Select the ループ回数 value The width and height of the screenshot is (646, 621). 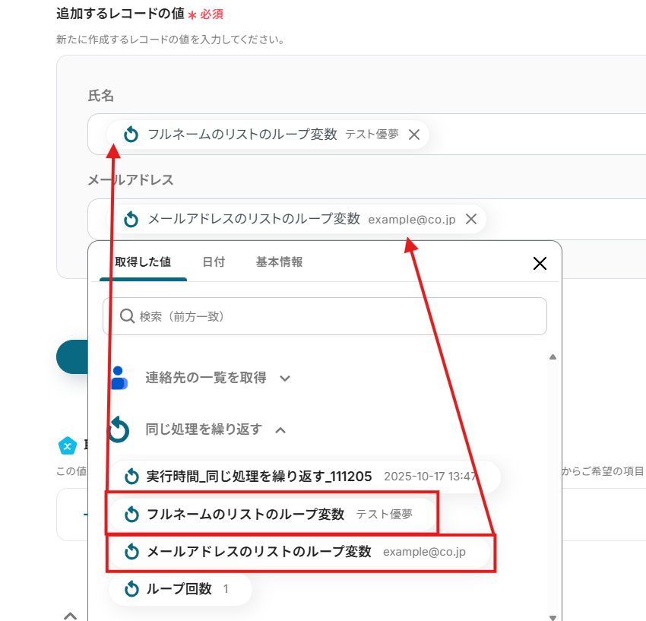pos(180,589)
